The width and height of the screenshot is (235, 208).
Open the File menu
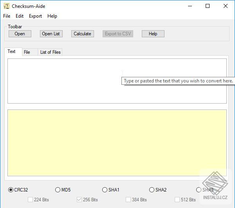(7, 16)
